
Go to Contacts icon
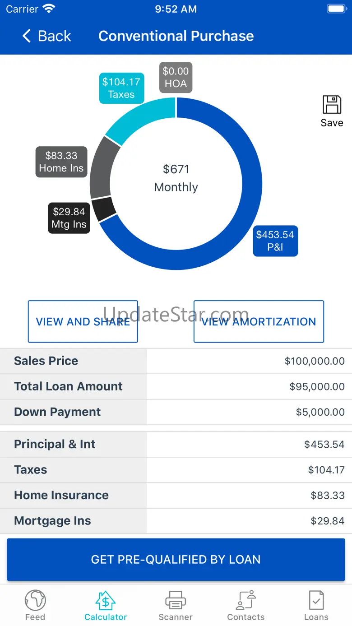[x=246, y=601]
